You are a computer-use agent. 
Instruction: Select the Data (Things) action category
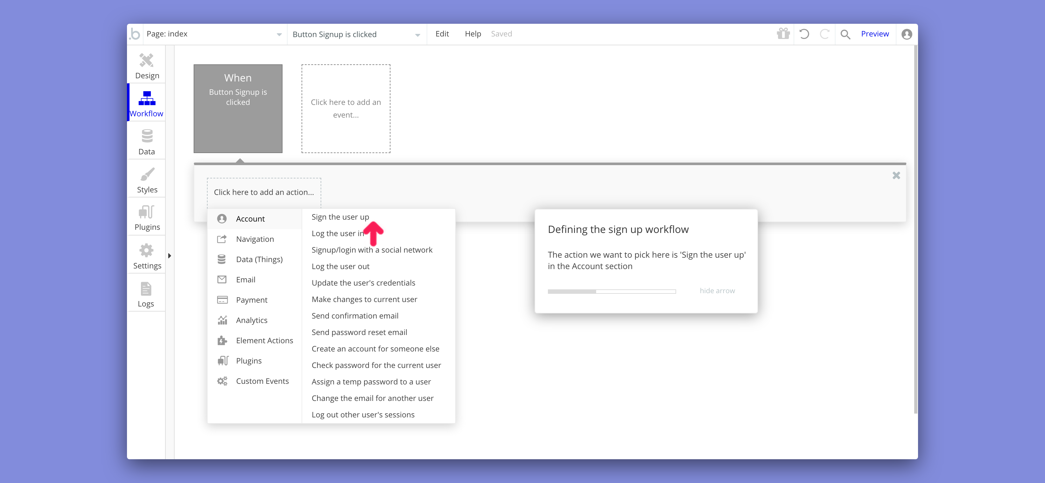click(255, 260)
